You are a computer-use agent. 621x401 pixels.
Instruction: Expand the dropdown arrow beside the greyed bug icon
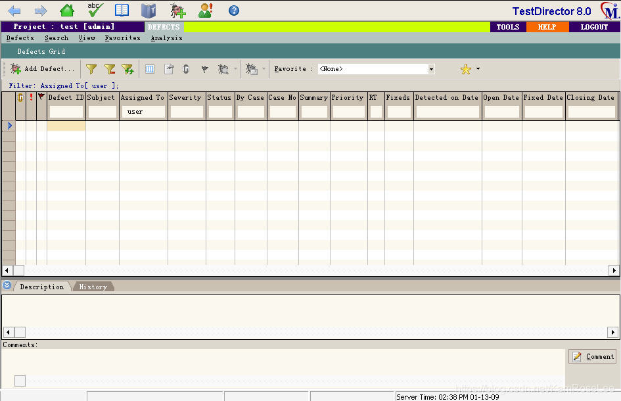236,69
